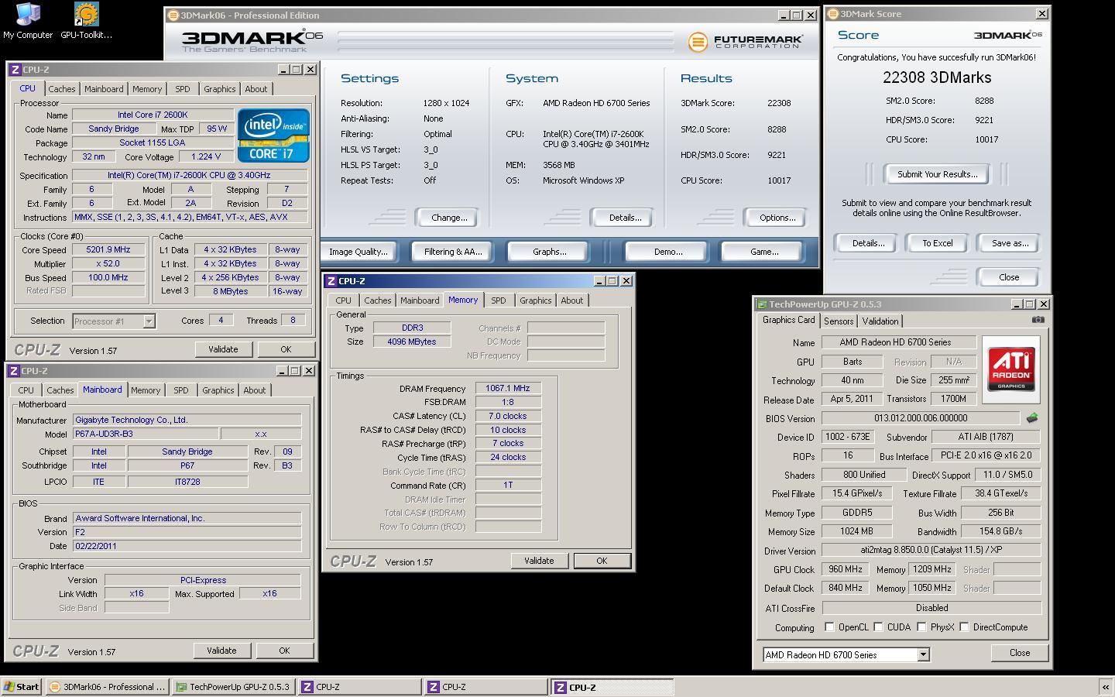
Task: Toggle CUDA checkbox in GPU-Z
Action: click(878, 627)
